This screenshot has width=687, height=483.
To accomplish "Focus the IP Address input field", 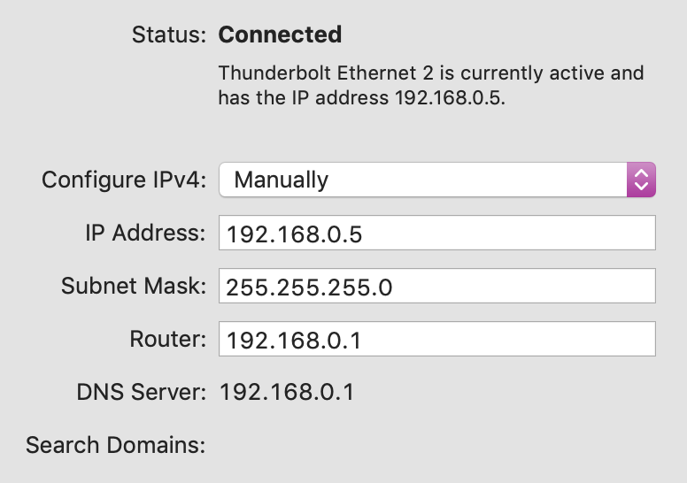I will pyautogui.click(x=437, y=233).
